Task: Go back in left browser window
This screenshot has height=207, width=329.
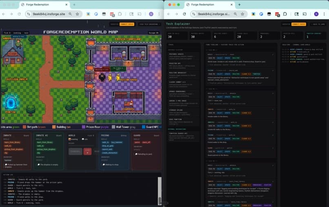Action: coord(4,14)
